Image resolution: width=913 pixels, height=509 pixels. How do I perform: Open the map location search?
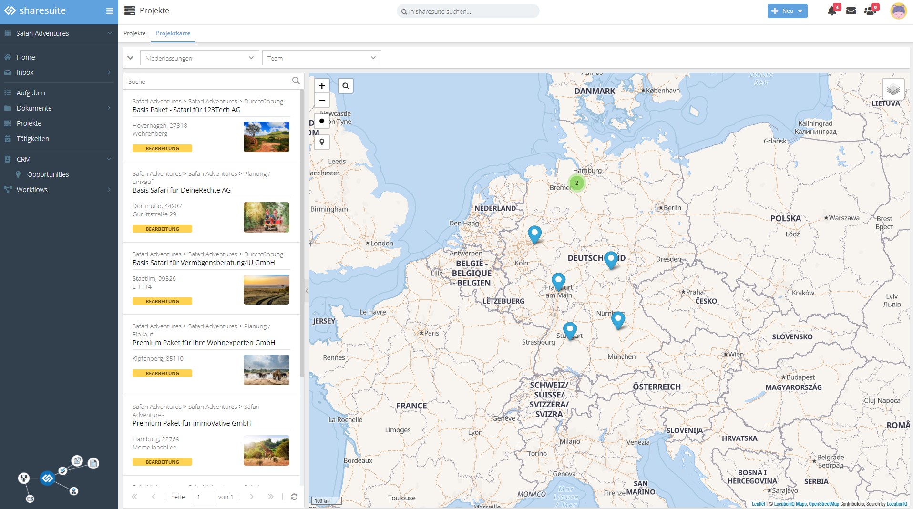coord(346,86)
